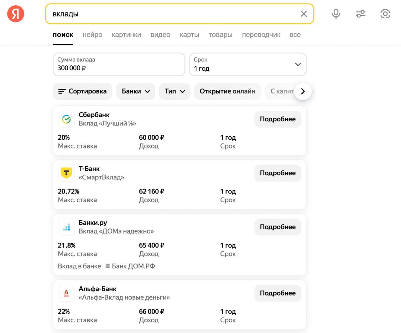This screenshot has width=401, height=333.
Task: Open the Сбербанк title link
Action: (94, 115)
